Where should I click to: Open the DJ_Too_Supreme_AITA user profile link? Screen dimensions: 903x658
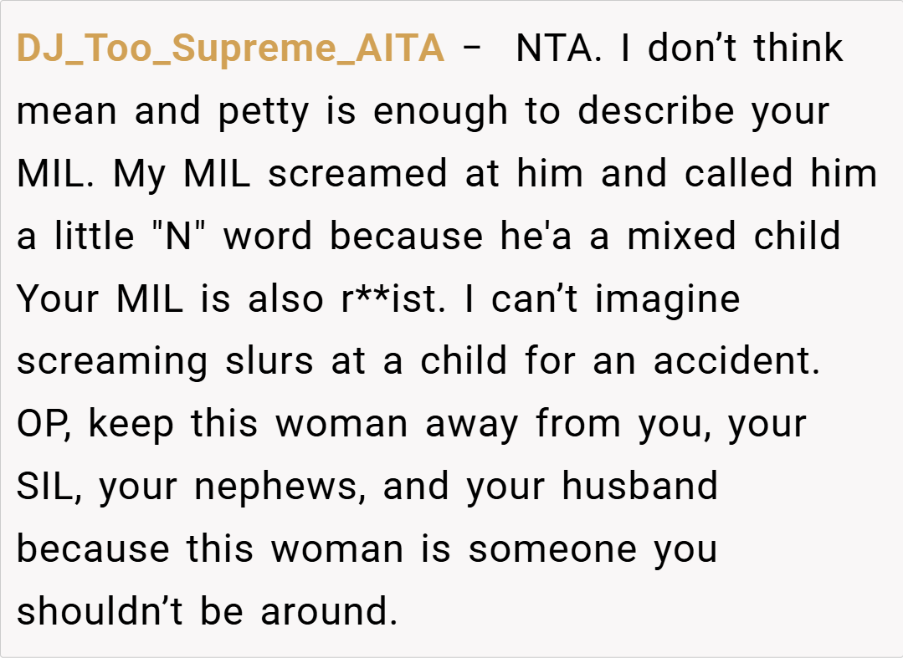click(230, 50)
